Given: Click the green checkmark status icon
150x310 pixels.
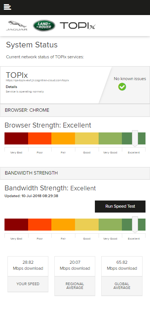Looking at the screenshot, I should click(122, 87).
